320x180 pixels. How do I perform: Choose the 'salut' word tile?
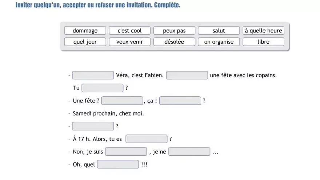pos(219,31)
